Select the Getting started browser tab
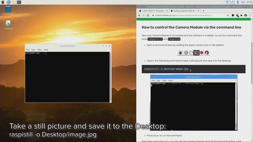253x142 pixels. 185,11
